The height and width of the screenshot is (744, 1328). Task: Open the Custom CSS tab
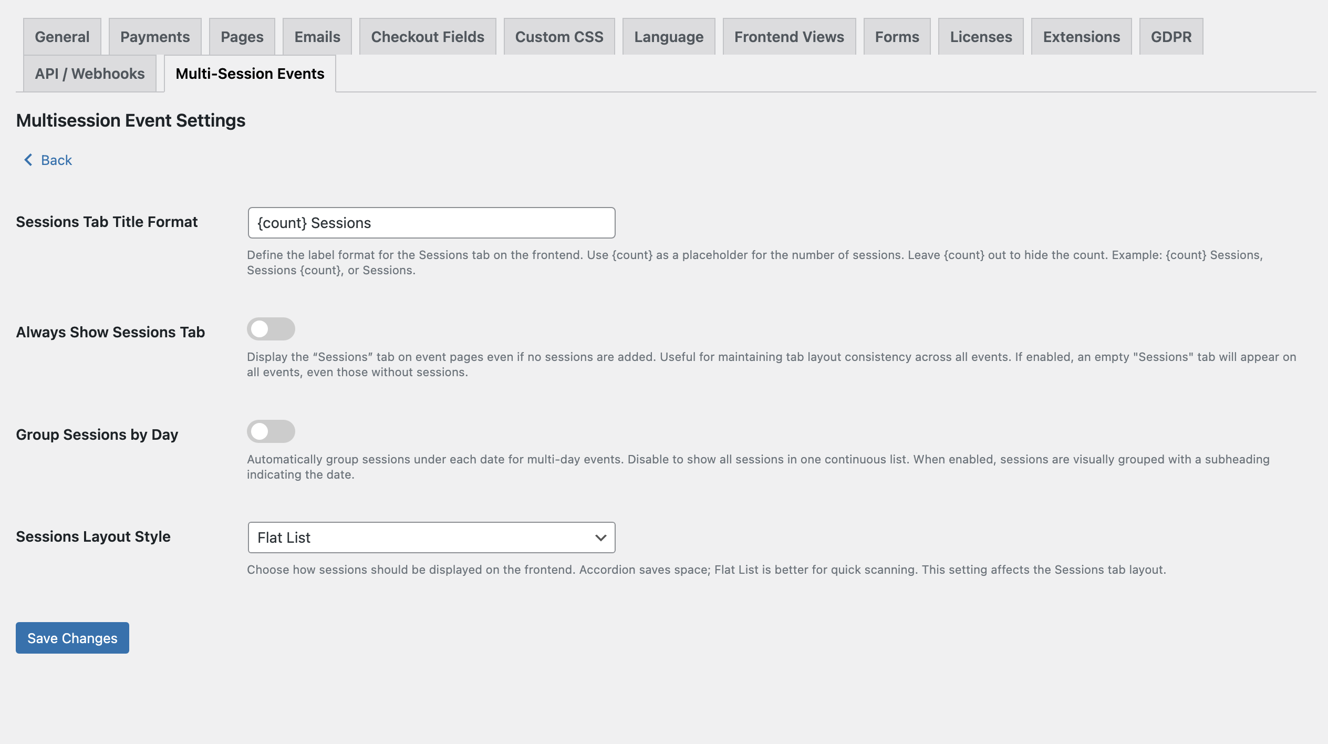point(559,37)
